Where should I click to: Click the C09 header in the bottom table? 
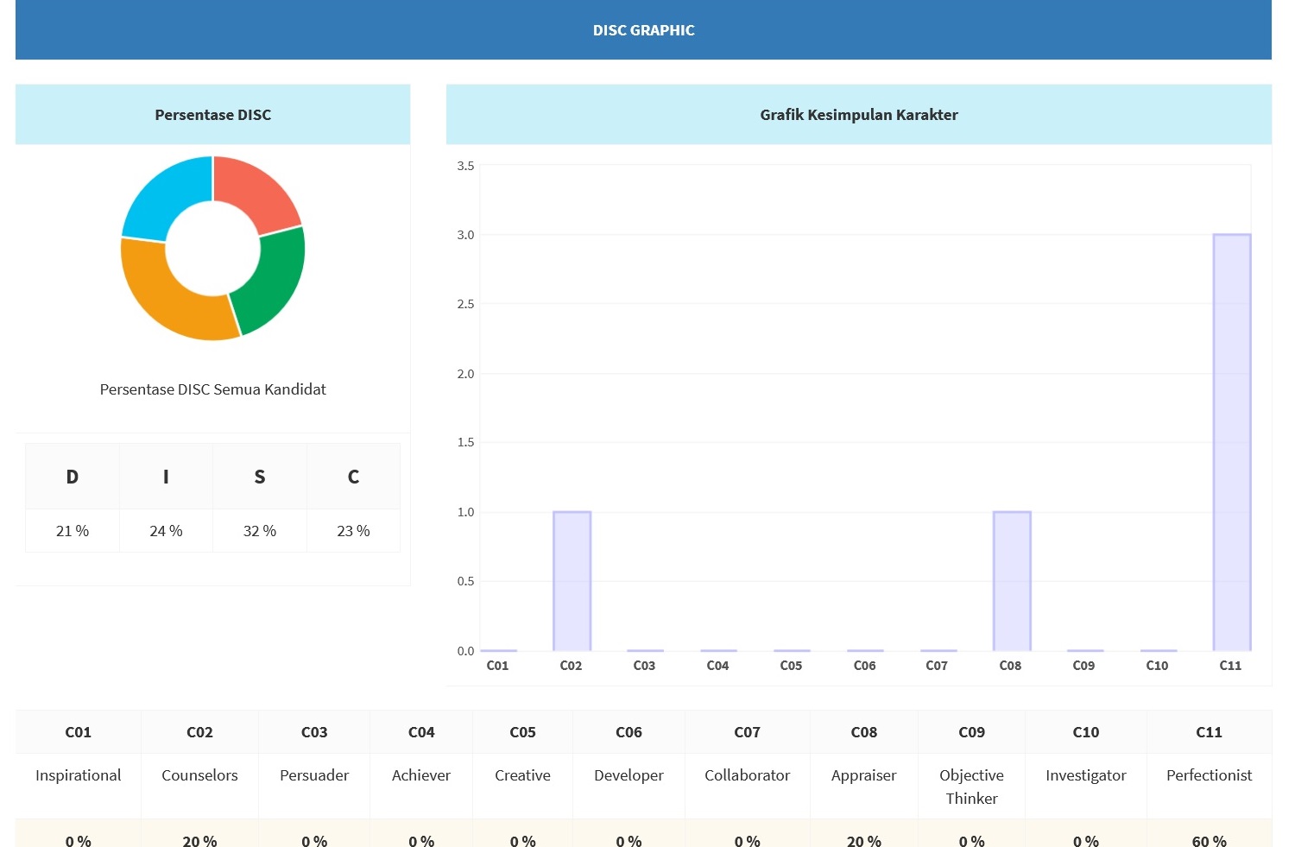coord(971,732)
